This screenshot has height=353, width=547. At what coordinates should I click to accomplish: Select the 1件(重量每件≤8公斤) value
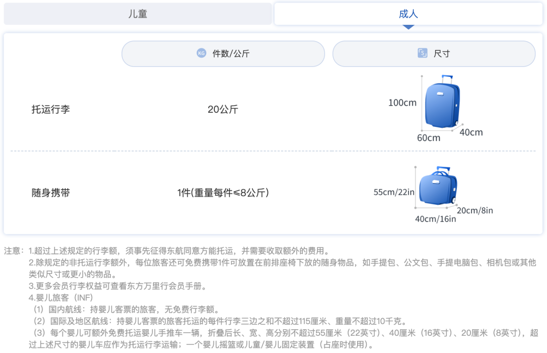[x=223, y=193]
